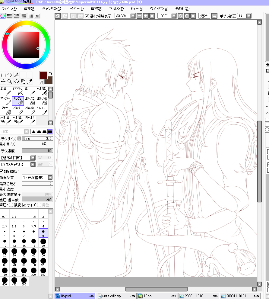Click the canvas vertical scrollbar thumb
Viewport: 269px width, 299px height.
[259, 161]
